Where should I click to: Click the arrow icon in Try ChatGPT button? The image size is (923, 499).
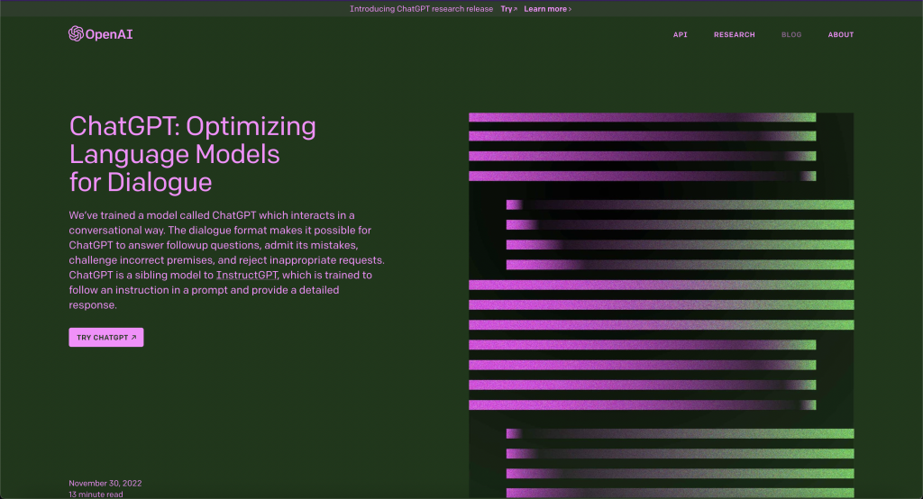133,338
